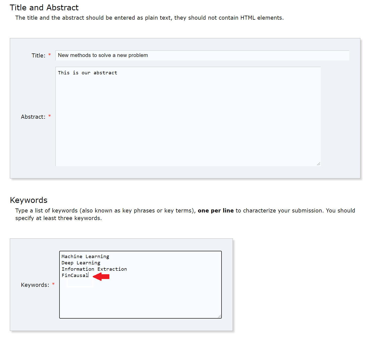
Task: Place cursor in text 'This is our abstract'
Action: point(87,73)
